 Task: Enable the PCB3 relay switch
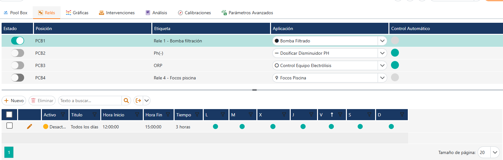[17, 65]
